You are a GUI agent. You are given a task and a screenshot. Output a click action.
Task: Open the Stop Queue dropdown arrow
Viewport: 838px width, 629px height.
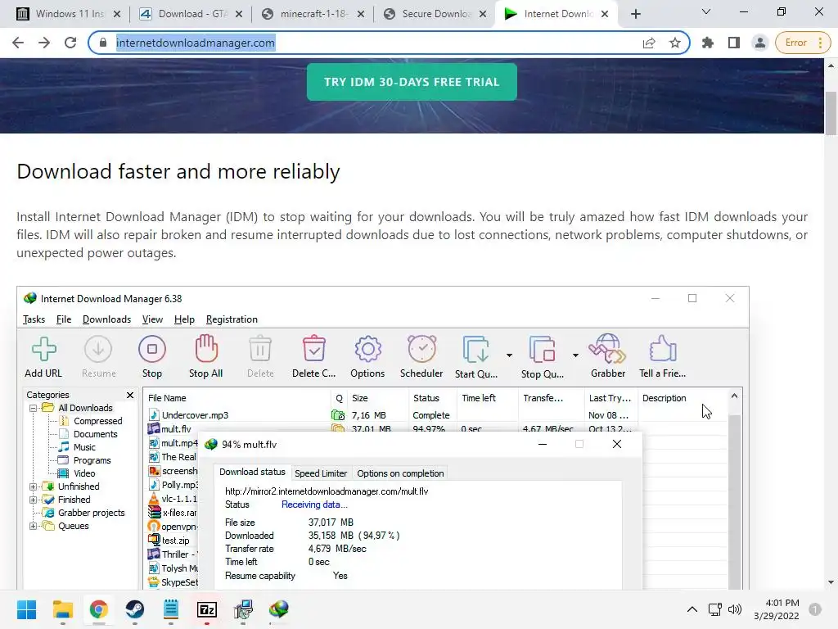[x=575, y=355]
